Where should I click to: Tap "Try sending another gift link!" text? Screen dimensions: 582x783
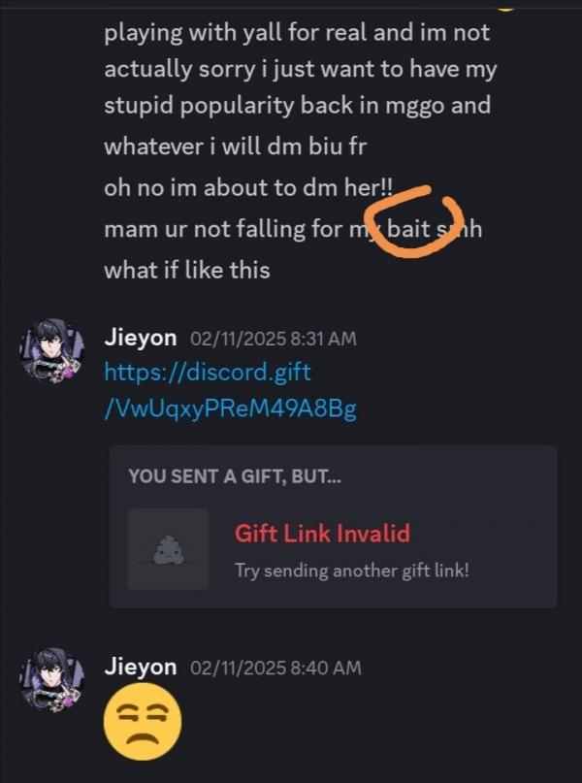[x=352, y=571]
